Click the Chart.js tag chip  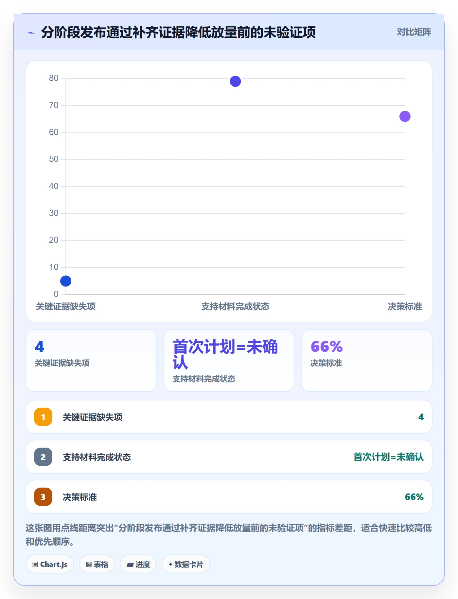[50, 564]
